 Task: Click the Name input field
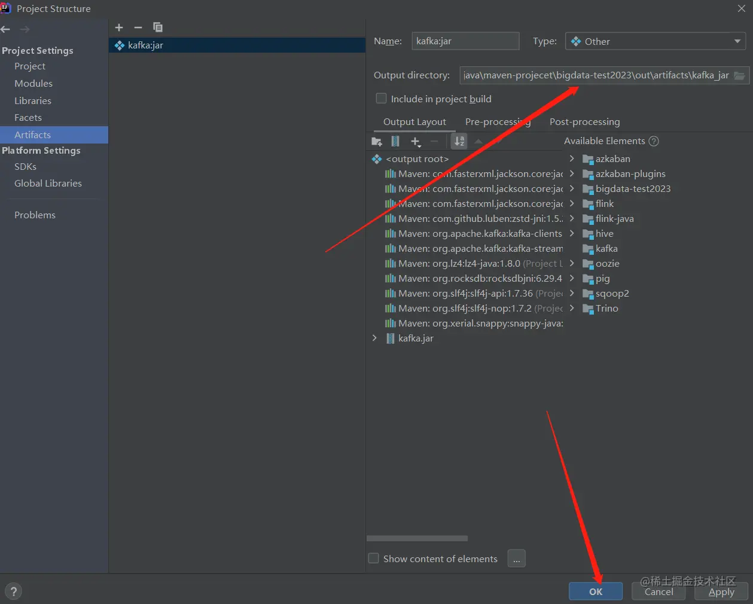tap(465, 41)
